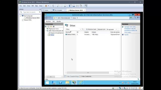Take a VM snapshot with clock icon
This screenshot has width=161, height=90.
pyautogui.click(x=58, y=6)
